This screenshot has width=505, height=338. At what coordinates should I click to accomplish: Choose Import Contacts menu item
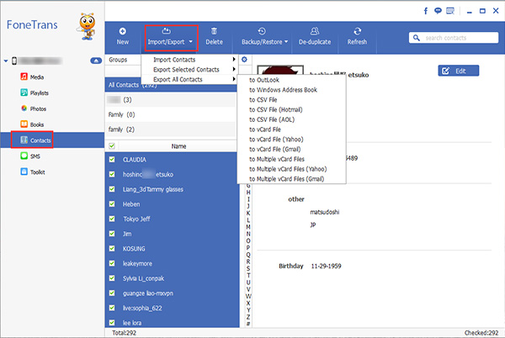point(189,60)
